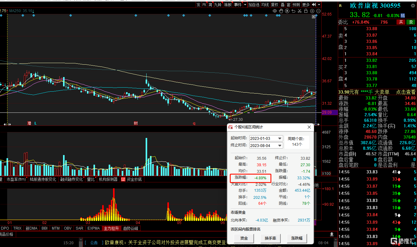Open the 欧普康视 announcement headline
This screenshot has width=417, height=247.
click(x=166, y=243)
